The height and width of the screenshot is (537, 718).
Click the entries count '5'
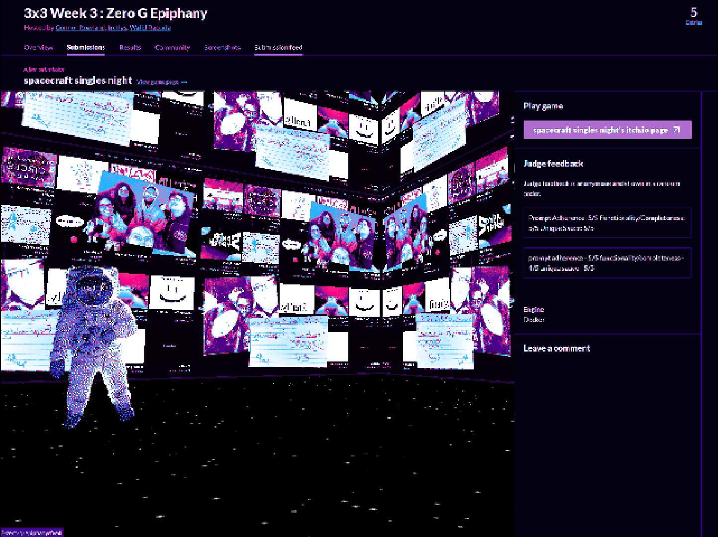(694, 12)
